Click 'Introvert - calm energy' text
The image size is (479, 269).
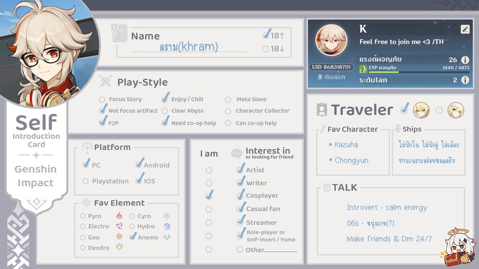pyautogui.click(x=387, y=207)
